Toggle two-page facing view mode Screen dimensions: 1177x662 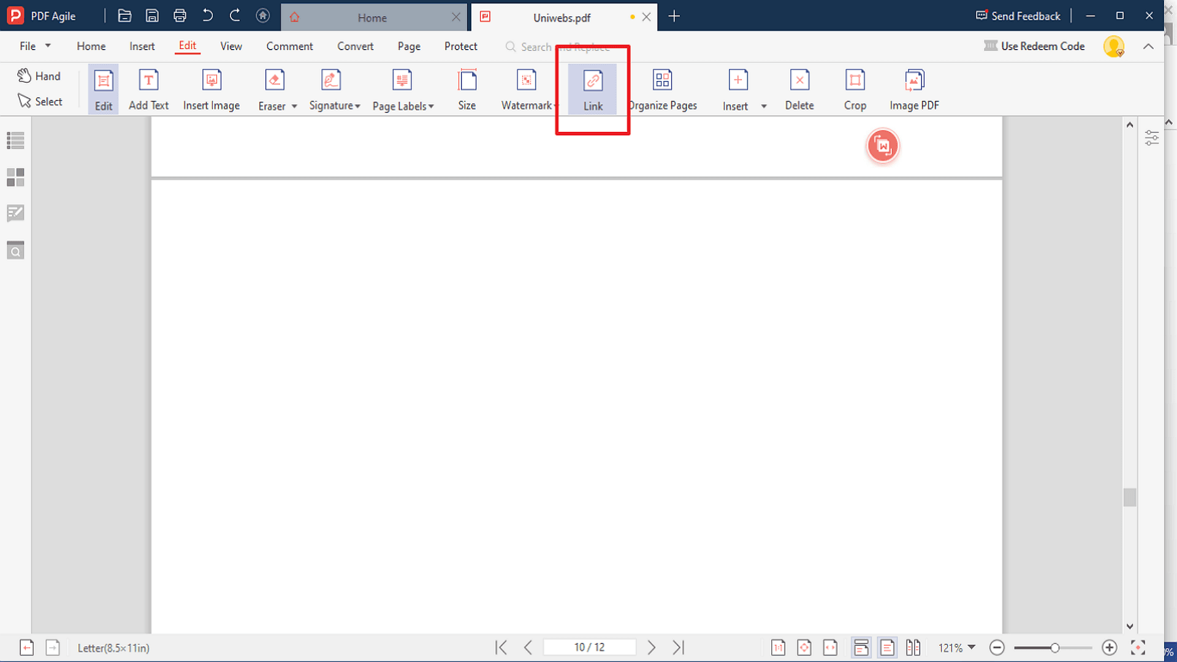913,647
